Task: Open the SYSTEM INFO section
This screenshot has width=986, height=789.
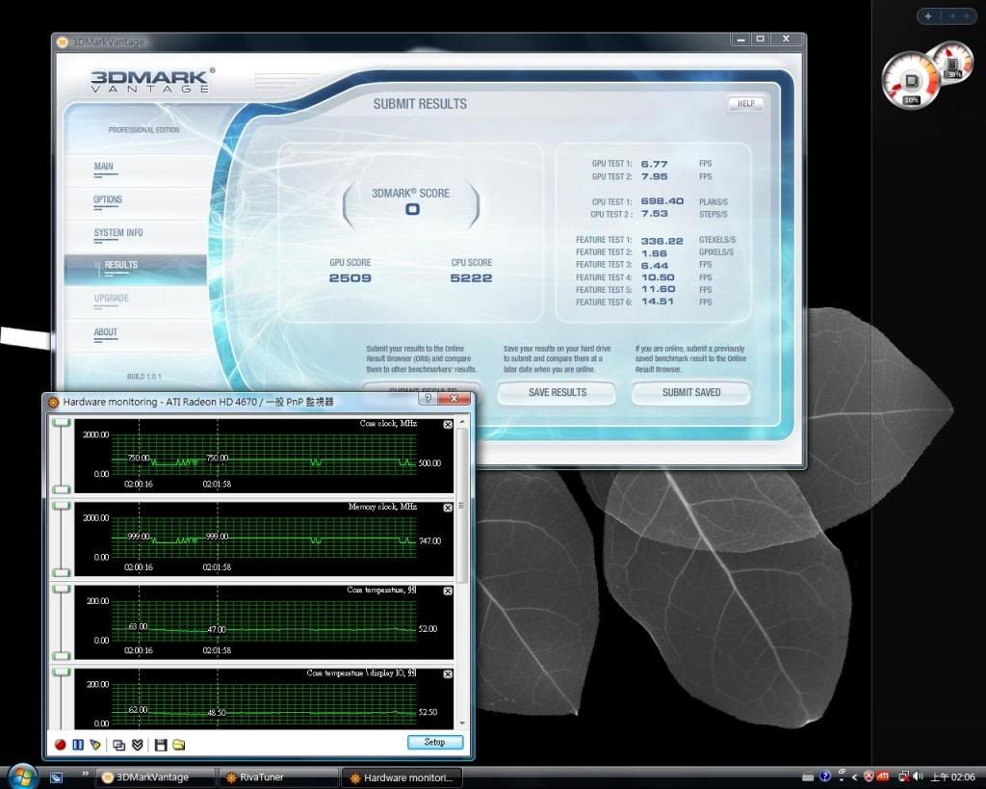Action: (x=118, y=233)
